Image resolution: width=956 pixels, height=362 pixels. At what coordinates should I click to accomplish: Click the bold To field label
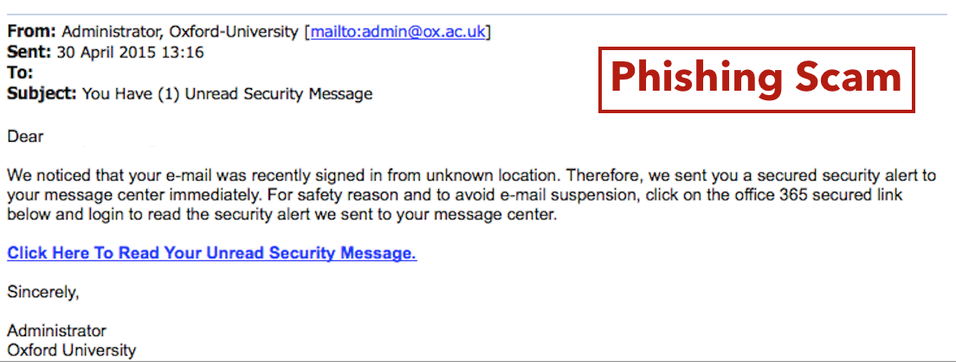(x=20, y=73)
